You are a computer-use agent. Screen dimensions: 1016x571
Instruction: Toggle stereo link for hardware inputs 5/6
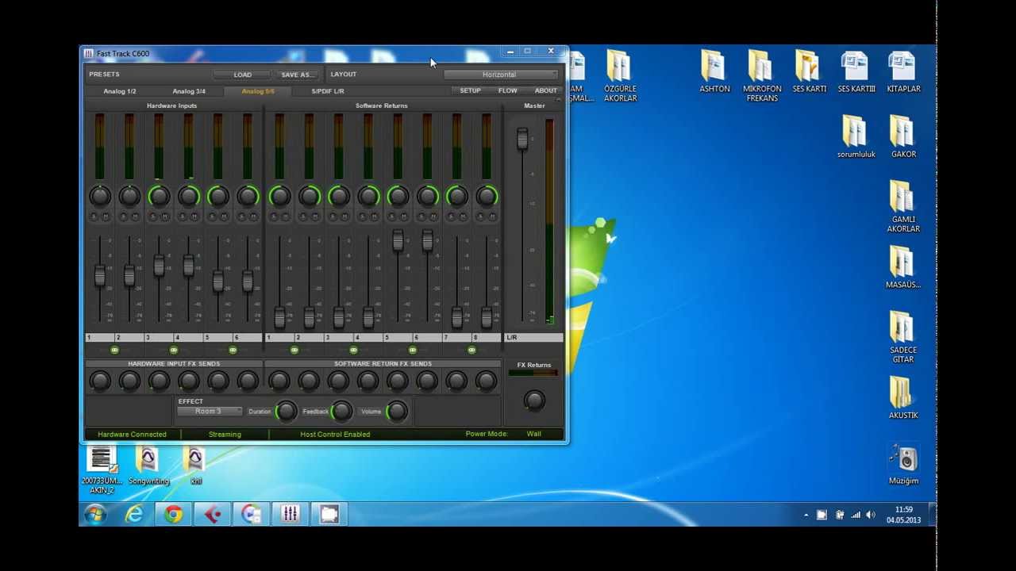(x=233, y=350)
